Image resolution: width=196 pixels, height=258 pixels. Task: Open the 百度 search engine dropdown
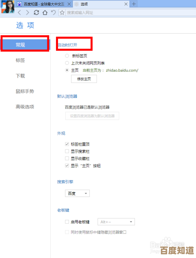(78, 193)
